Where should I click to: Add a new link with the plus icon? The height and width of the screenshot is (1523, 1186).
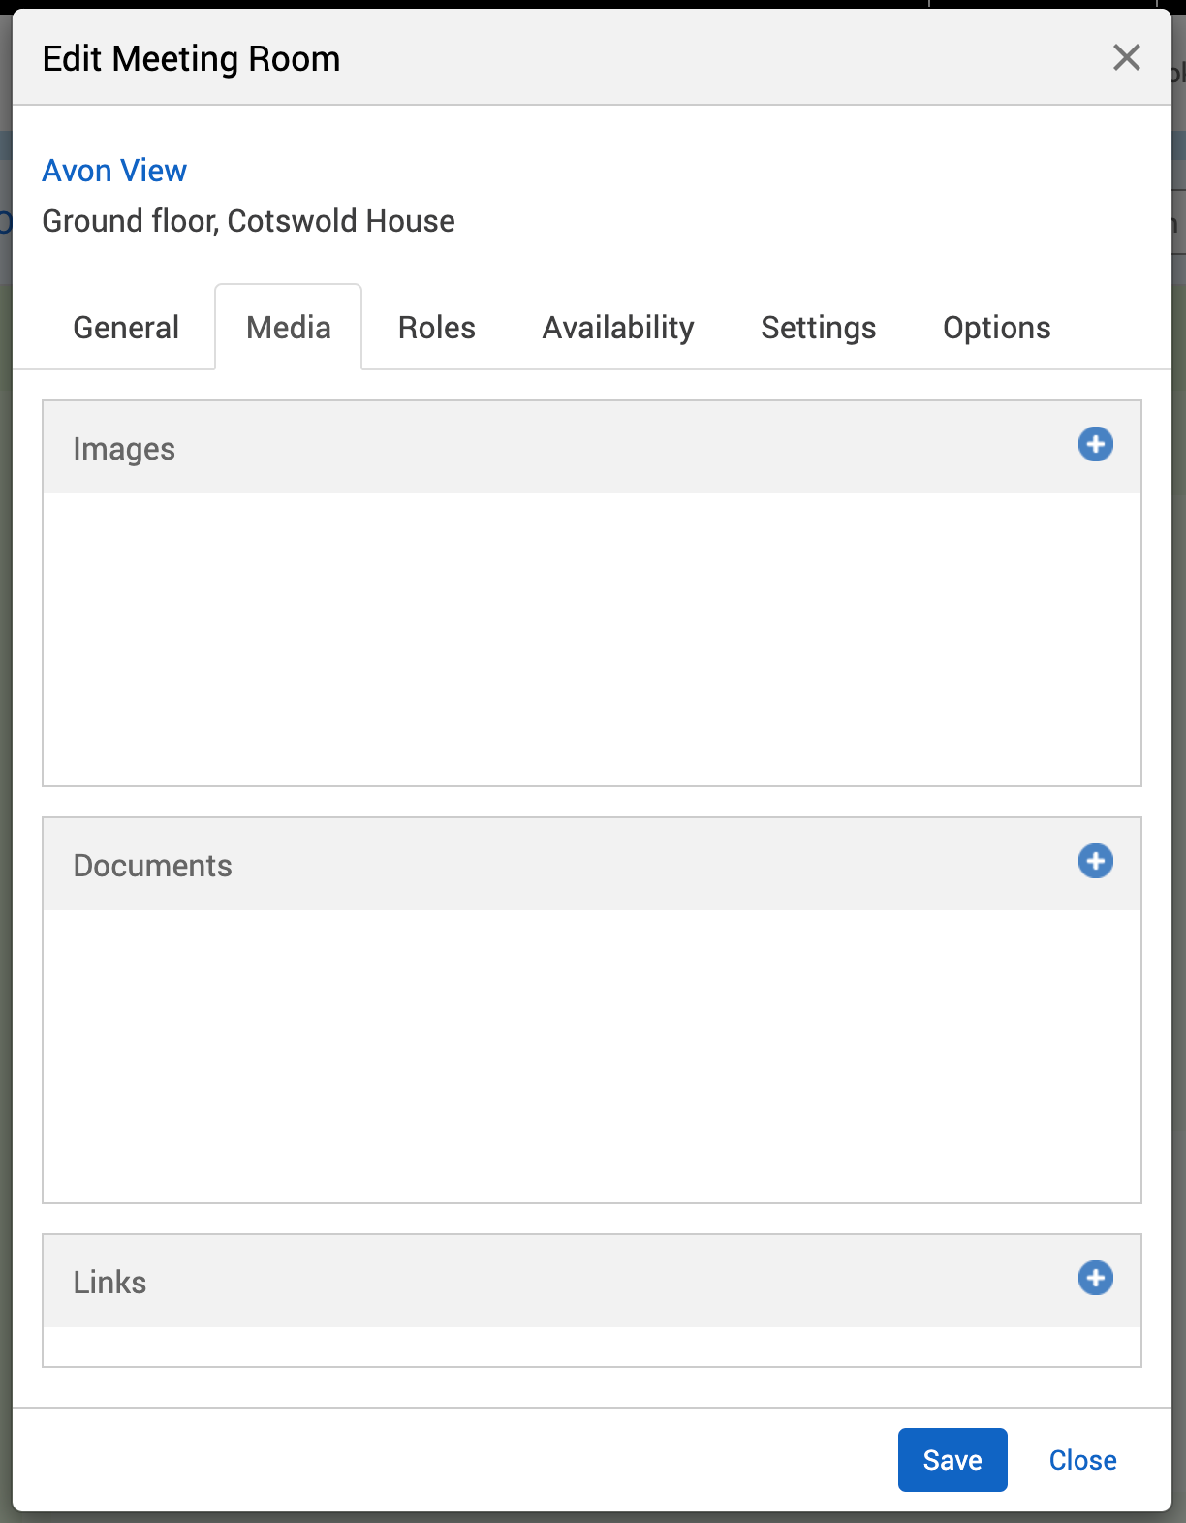(x=1095, y=1278)
